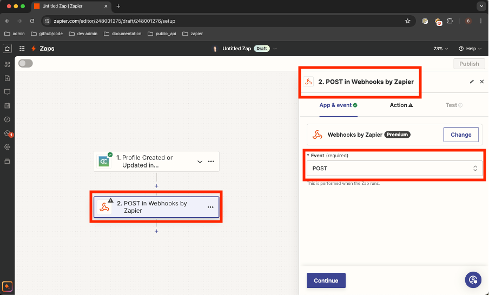This screenshot has width=489, height=295.
Task: Open the Zap history clock icon in sidebar
Action: [7, 119]
